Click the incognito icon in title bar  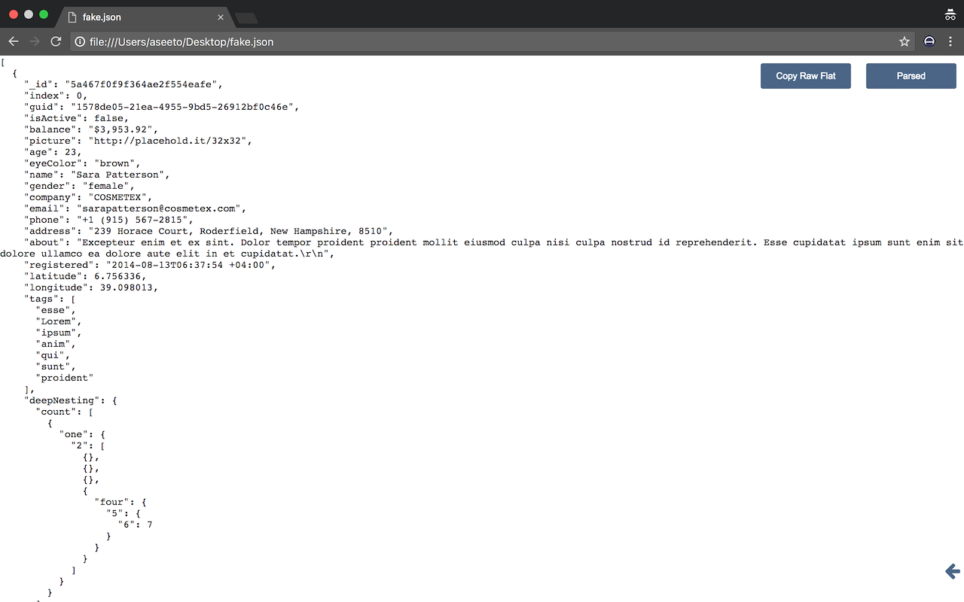coord(950,14)
